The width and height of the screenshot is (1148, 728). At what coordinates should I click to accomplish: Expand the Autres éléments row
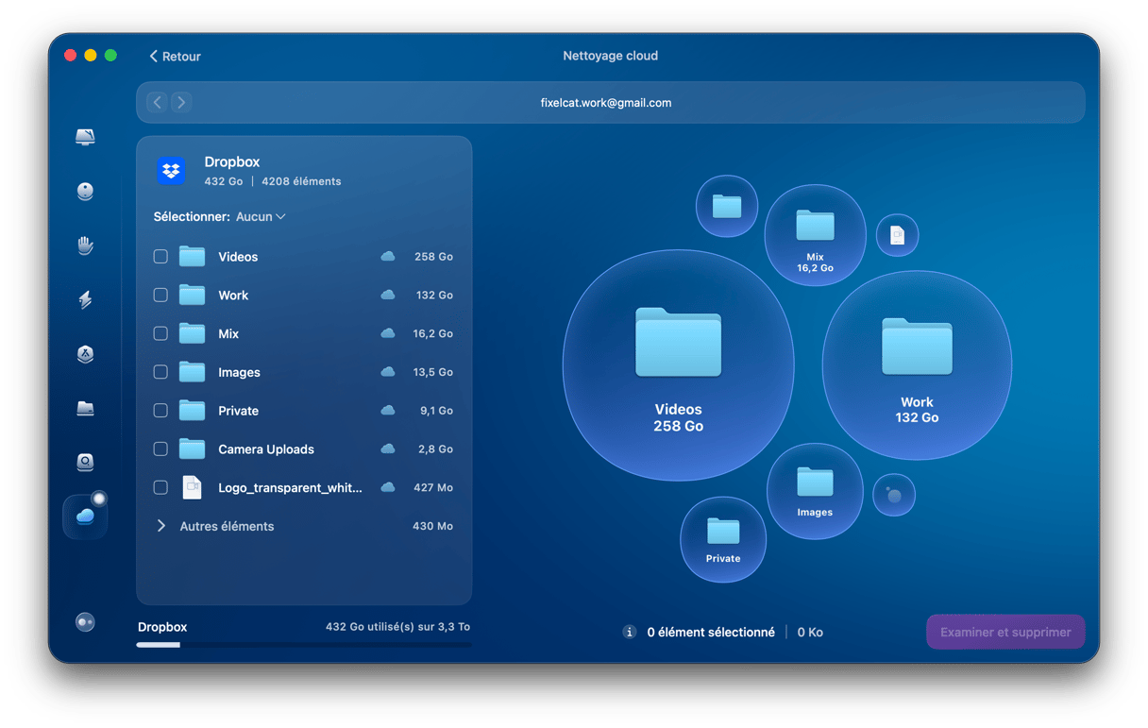point(161,526)
